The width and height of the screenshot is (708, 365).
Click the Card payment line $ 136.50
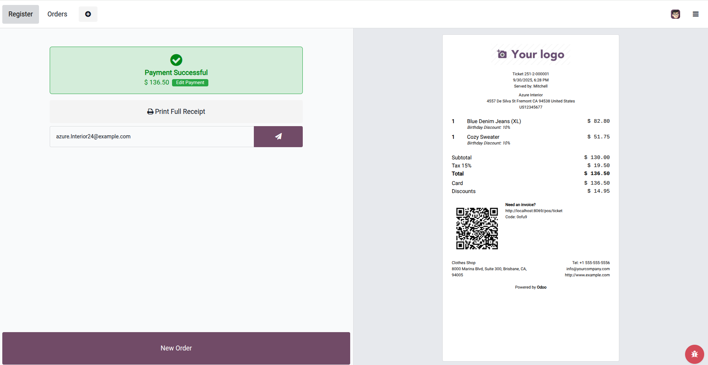(x=531, y=183)
